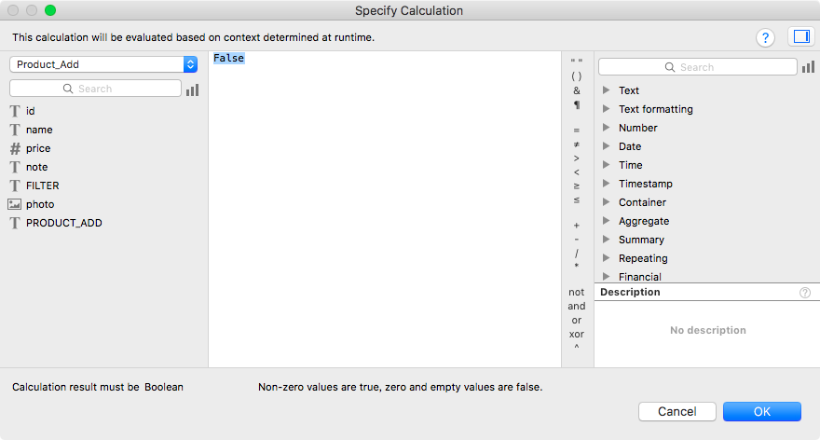Select the FILTER field
The width and height of the screenshot is (820, 440).
click(x=42, y=186)
